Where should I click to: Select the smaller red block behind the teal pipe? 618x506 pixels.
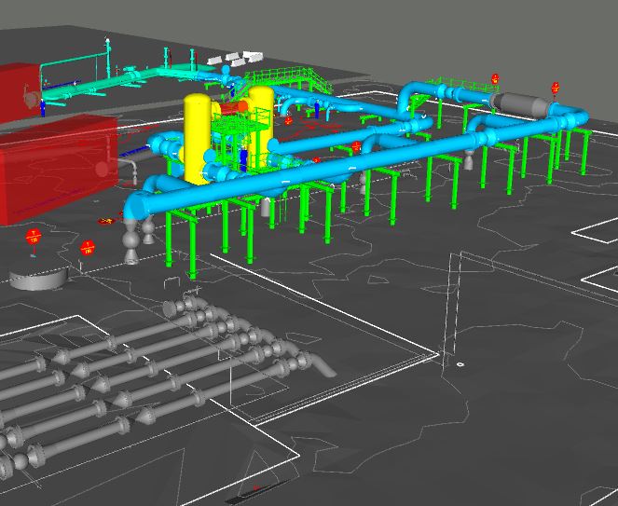click(x=20, y=93)
